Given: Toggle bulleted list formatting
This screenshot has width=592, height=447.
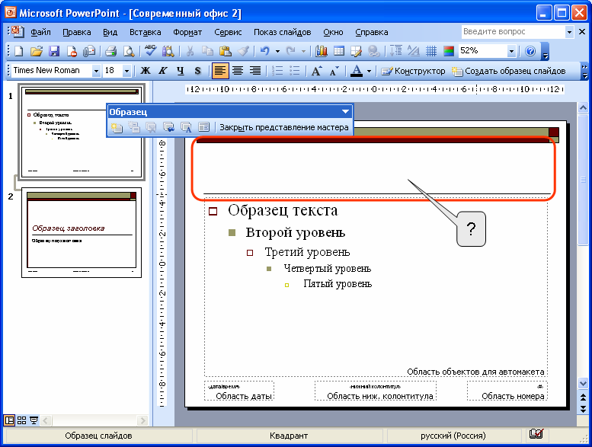Looking at the screenshot, I should click(x=295, y=71).
